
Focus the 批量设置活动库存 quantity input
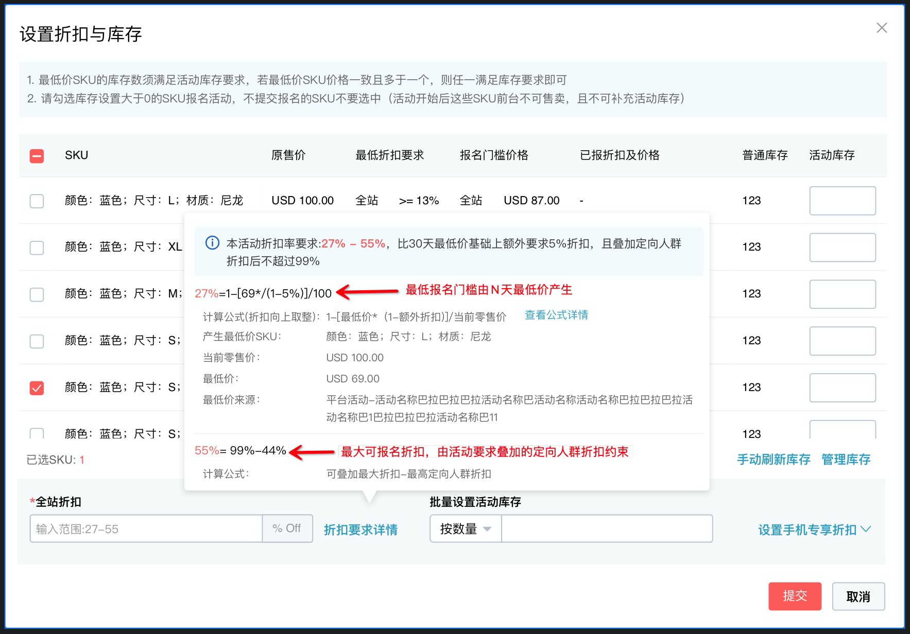607,529
